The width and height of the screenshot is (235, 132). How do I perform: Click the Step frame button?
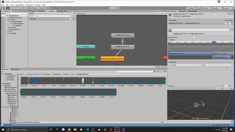(119, 8)
